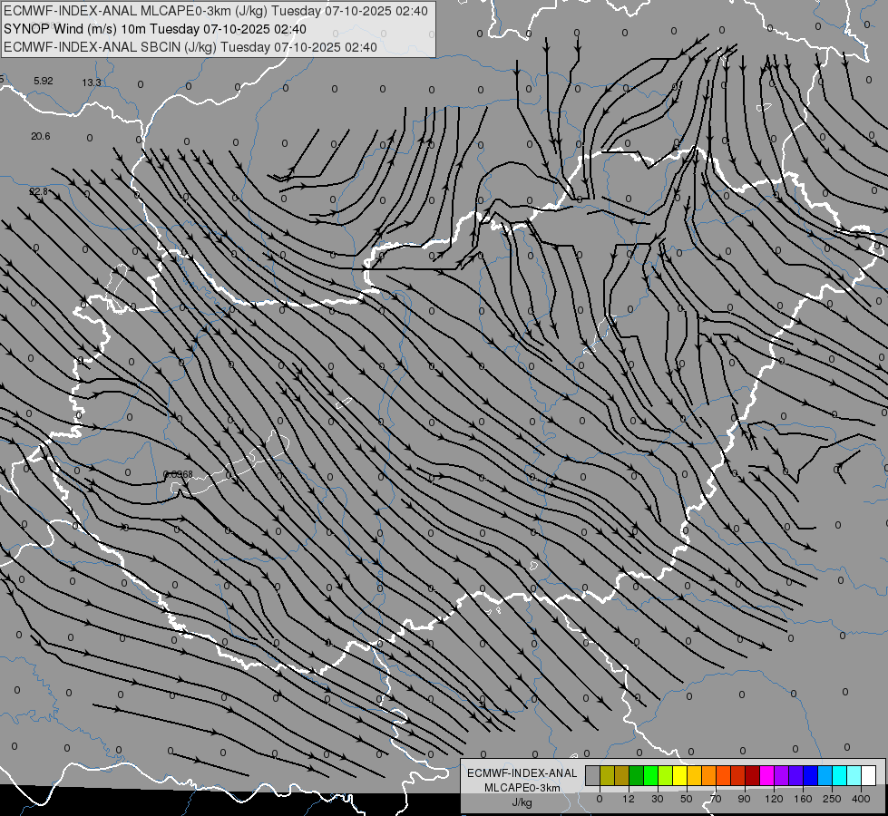Click the 13.3 value on the map
888x816 pixels.
point(92,83)
